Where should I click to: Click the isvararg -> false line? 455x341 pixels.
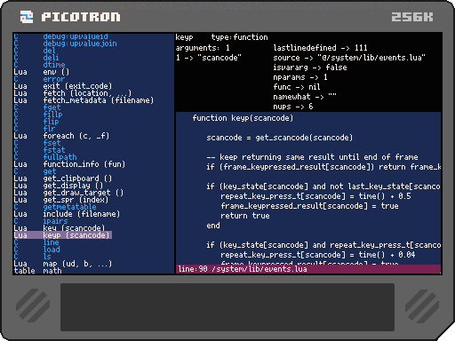pos(310,67)
